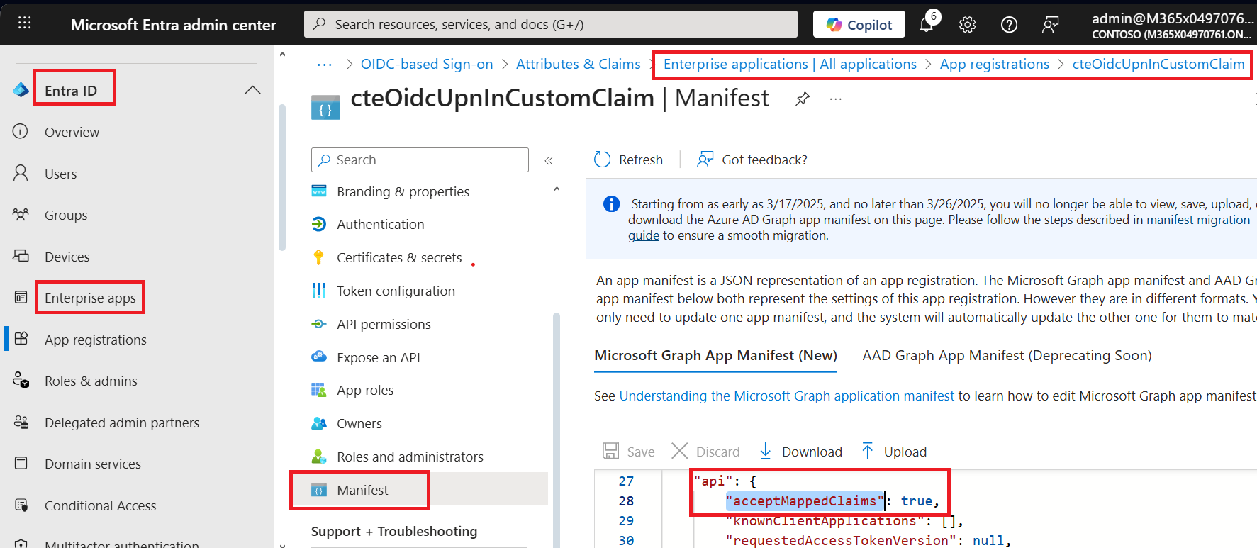
Task: Open Certificates & secrets
Action: point(399,257)
